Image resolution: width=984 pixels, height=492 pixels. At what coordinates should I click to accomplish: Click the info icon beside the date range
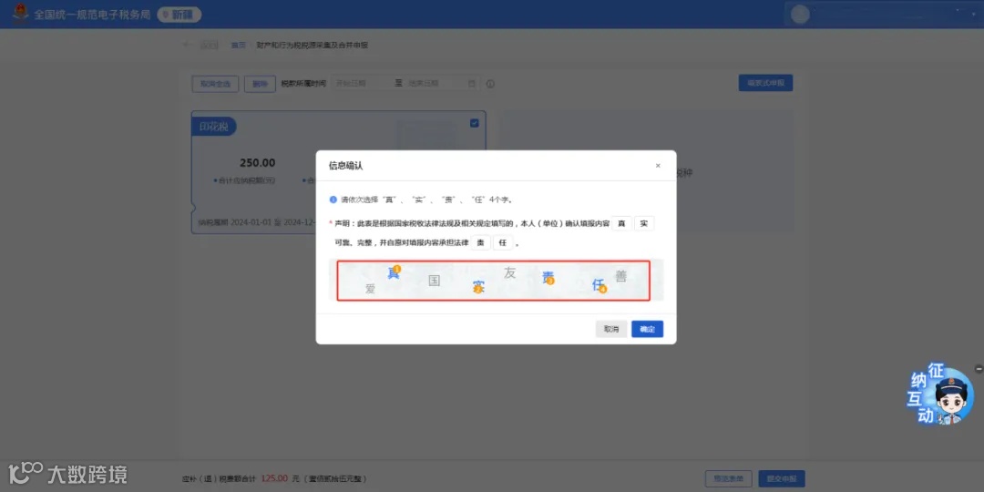tap(491, 84)
